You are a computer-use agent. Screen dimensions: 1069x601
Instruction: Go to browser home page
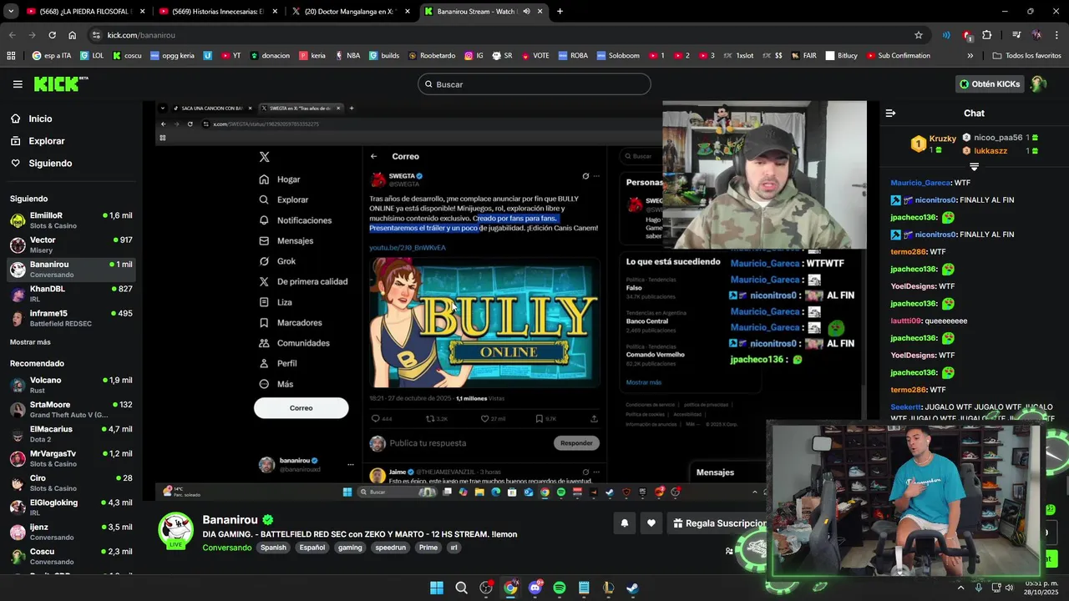pyautogui.click(x=72, y=35)
